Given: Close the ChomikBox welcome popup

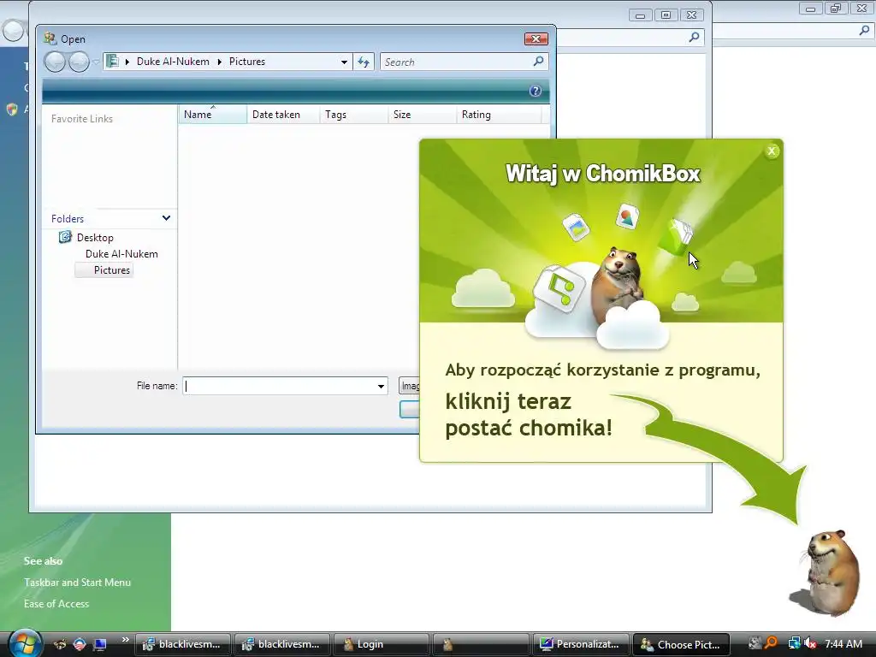Looking at the screenshot, I should point(772,151).
